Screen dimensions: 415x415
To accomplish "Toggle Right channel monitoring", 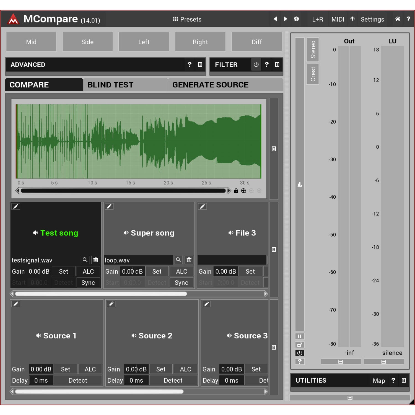I will tap(200, 42).
